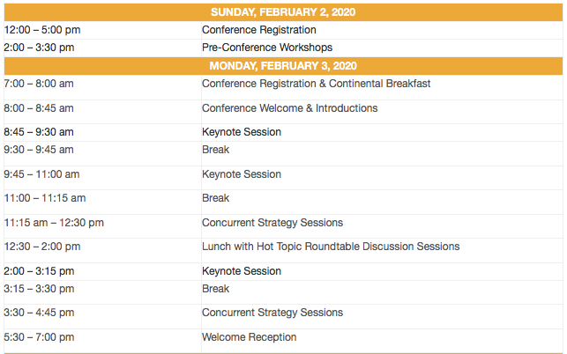This screenshot has height=354, width=567.
Task: Select the 11:15 am Concurrent Strategy Sessions
Action: coord(272,223)
